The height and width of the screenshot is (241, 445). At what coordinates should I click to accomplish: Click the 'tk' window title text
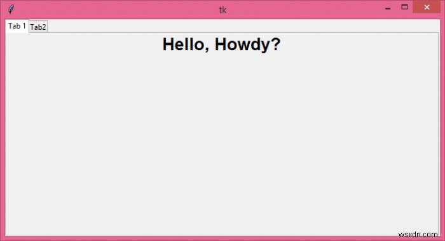click(222, 10)
